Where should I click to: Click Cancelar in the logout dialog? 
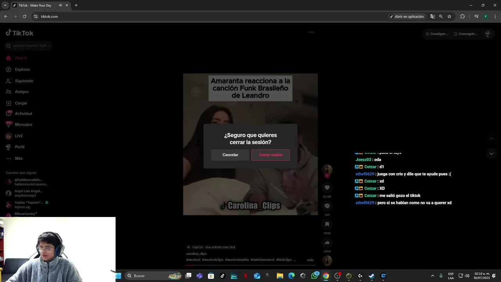(230, 155)
